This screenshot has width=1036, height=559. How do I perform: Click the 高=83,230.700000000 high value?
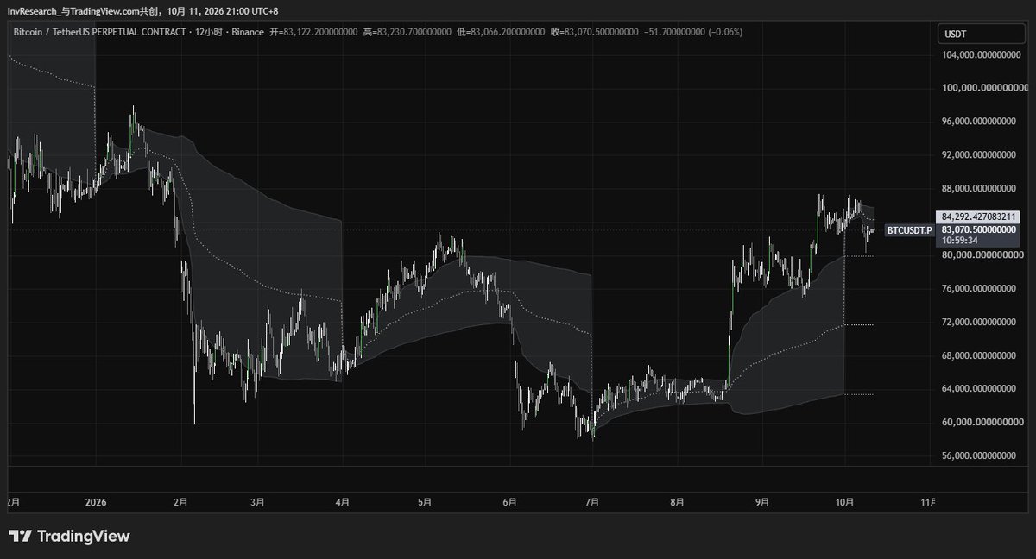(407, 32)
